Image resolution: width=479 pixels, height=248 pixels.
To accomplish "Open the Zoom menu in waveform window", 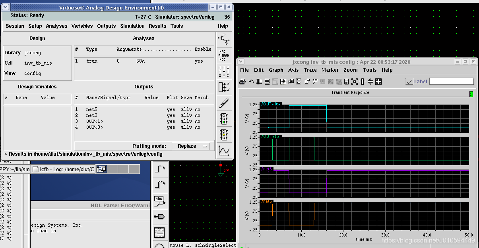I will coord(351,70).
